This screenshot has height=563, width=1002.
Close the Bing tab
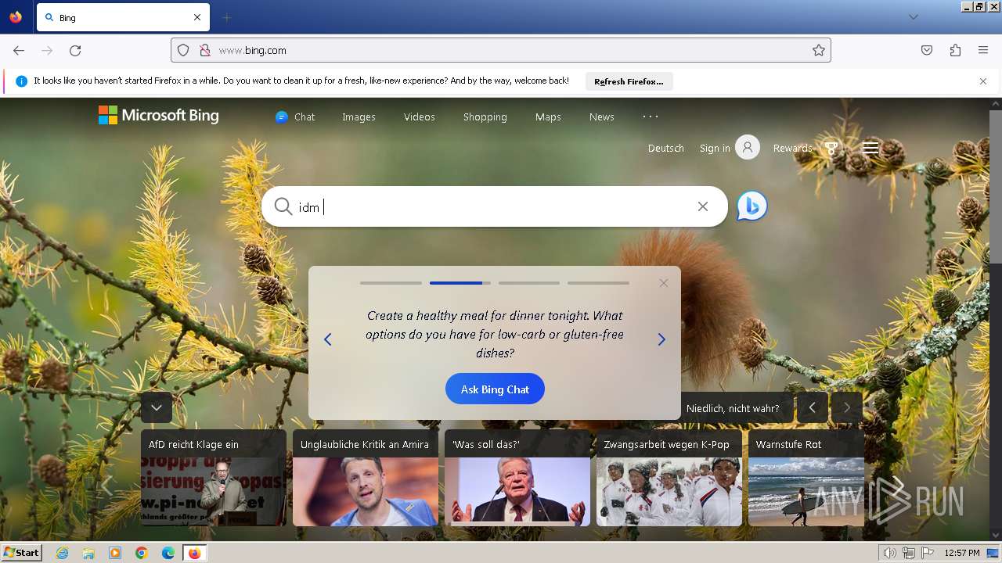[197, 17]
